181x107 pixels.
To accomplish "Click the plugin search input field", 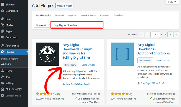I will coord(77,25).
